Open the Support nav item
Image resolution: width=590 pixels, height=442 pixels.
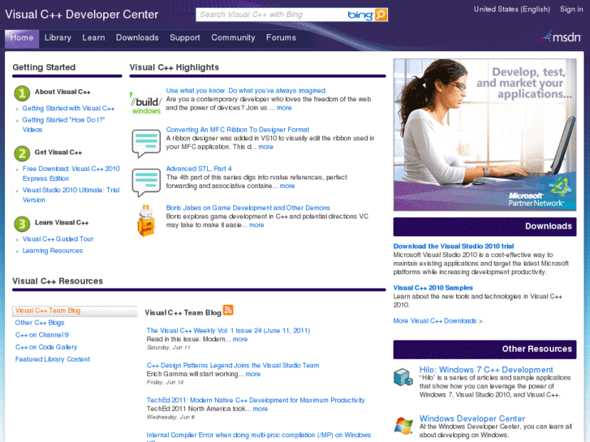point(185,37)
